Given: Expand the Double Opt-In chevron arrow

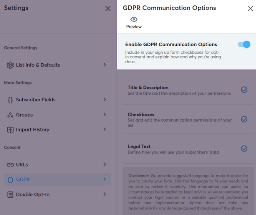Looking at the screenshot, I should (x=104, y=194).
